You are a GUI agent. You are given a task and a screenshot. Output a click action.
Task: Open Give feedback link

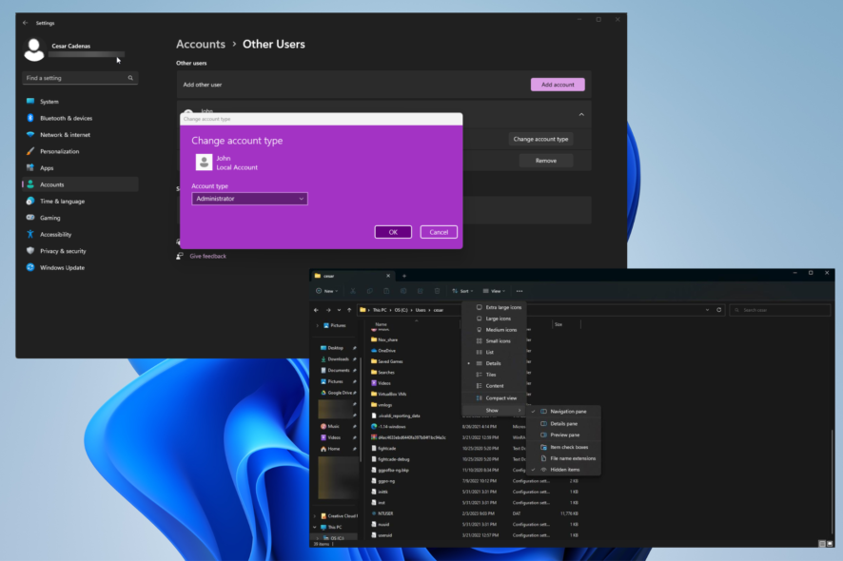(x=208, y=257)
